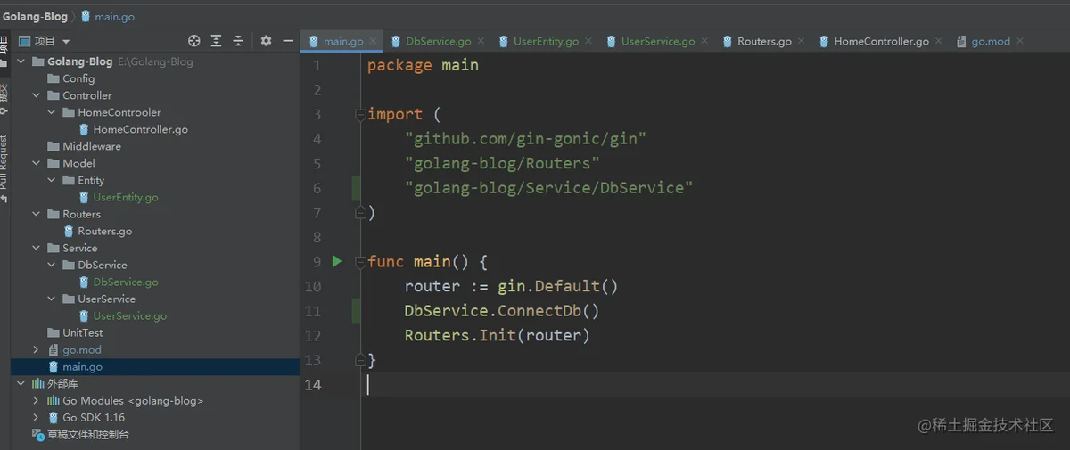
Task: Expand Go Modules <golang-blog> node
Action: (37, 400)
